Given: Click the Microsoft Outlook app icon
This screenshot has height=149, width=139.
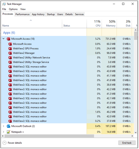Looking at the screenshot, I should click(x=8, y=126).
